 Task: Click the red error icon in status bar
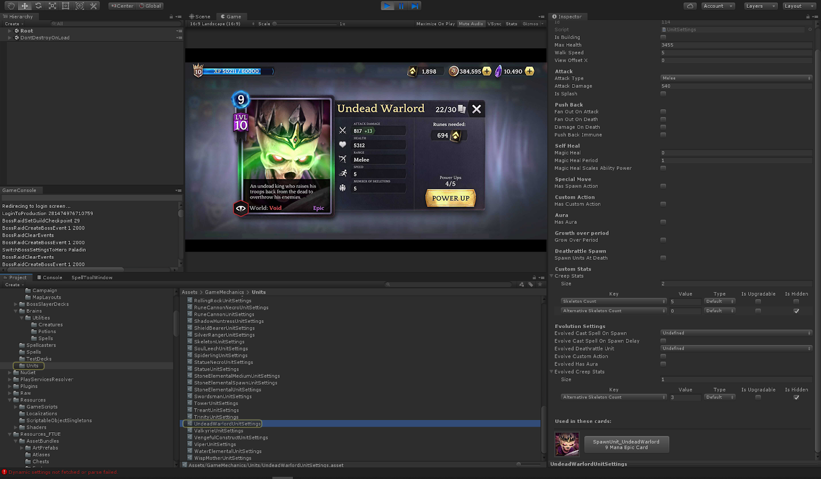pyautogui.click(x=4, y=472)
